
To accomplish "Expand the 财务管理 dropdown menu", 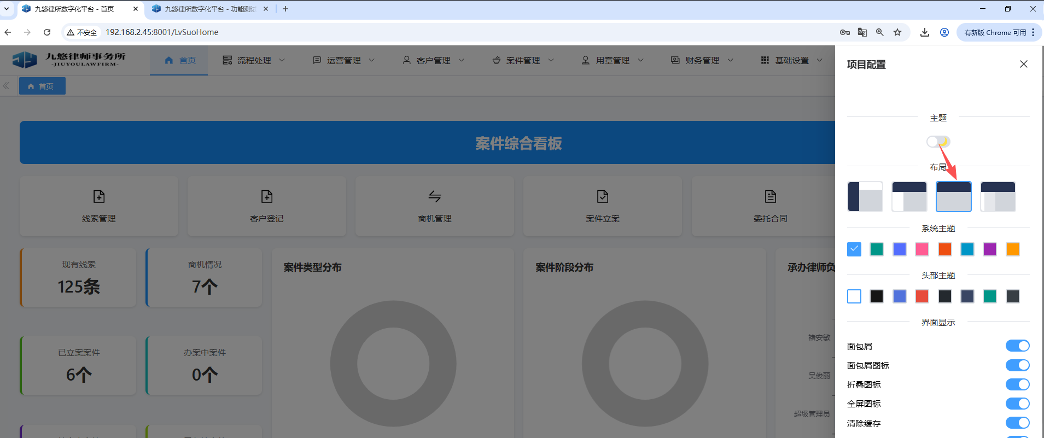I will (702, 60).
